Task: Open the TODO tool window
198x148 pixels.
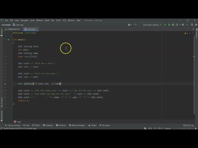Action: (x=36, y=125)
